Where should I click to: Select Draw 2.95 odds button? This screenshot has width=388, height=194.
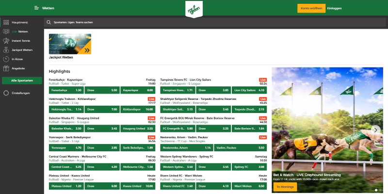pos(102,148)
